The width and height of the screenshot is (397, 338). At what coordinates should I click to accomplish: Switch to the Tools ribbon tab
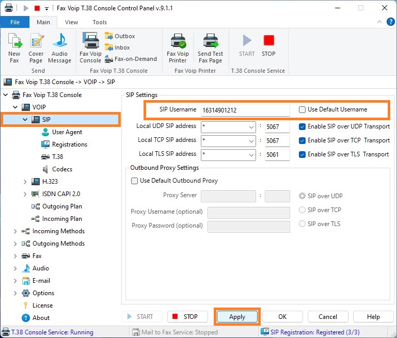tap(100, 22)
